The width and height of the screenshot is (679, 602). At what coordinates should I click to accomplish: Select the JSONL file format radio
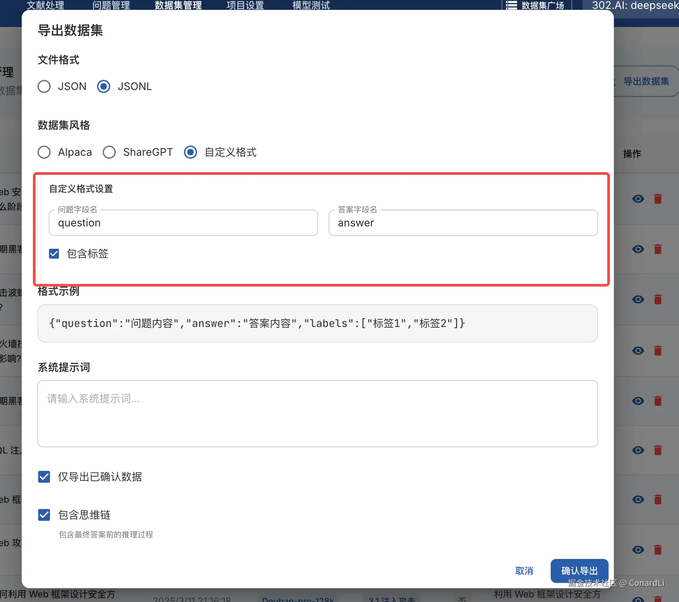tap(104, 87)
